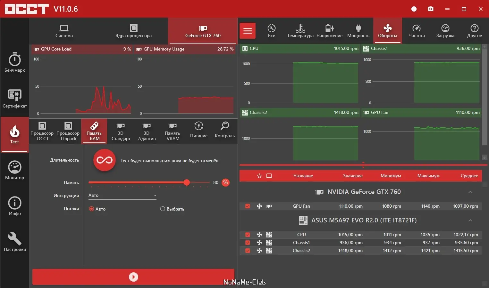Image resolution: width=489 pixels, height=288 pixels.
Task: Sort table by Название column
Action: pyautogui.click(x=303, y=176)
